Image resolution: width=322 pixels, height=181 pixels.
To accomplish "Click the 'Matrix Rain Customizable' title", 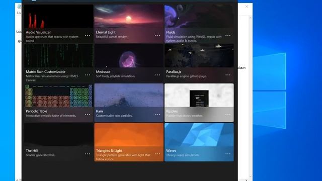I will (x=46, y=71).
